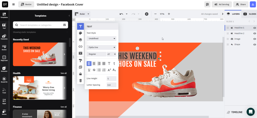Image resolution: width=257 pixels, height=118 pixels.
Task: Switch text to lowercase t
Action: click(114, 63)
